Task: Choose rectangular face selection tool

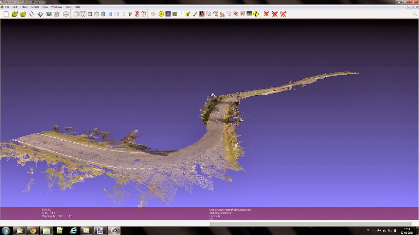Action: click(x=229, y=14)
